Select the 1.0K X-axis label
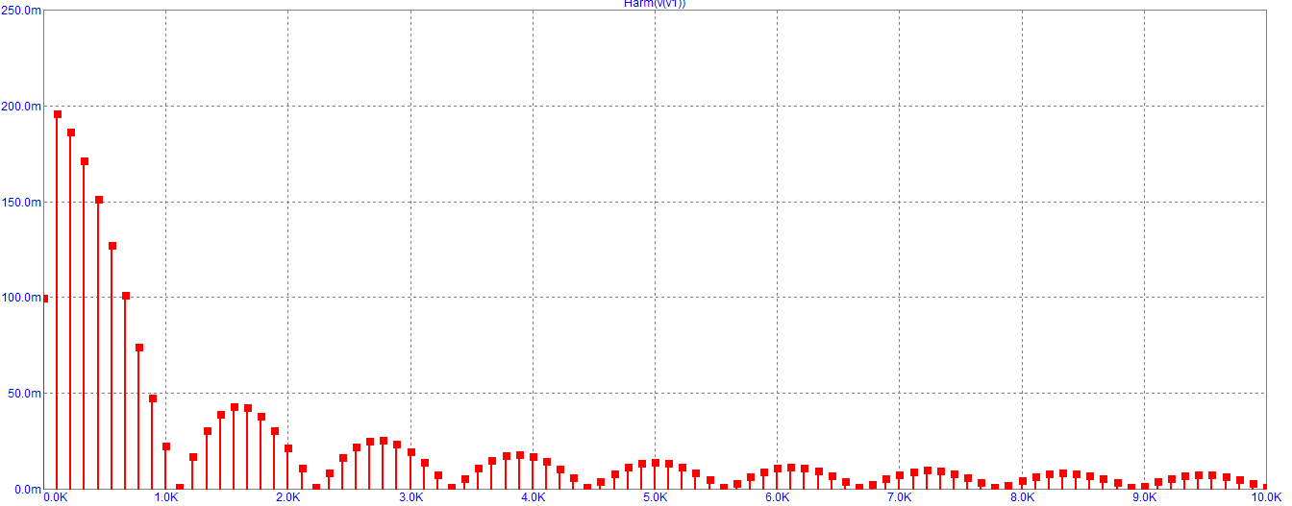The width and height of the screenshot is (1292, 506). tap(166, 498)
